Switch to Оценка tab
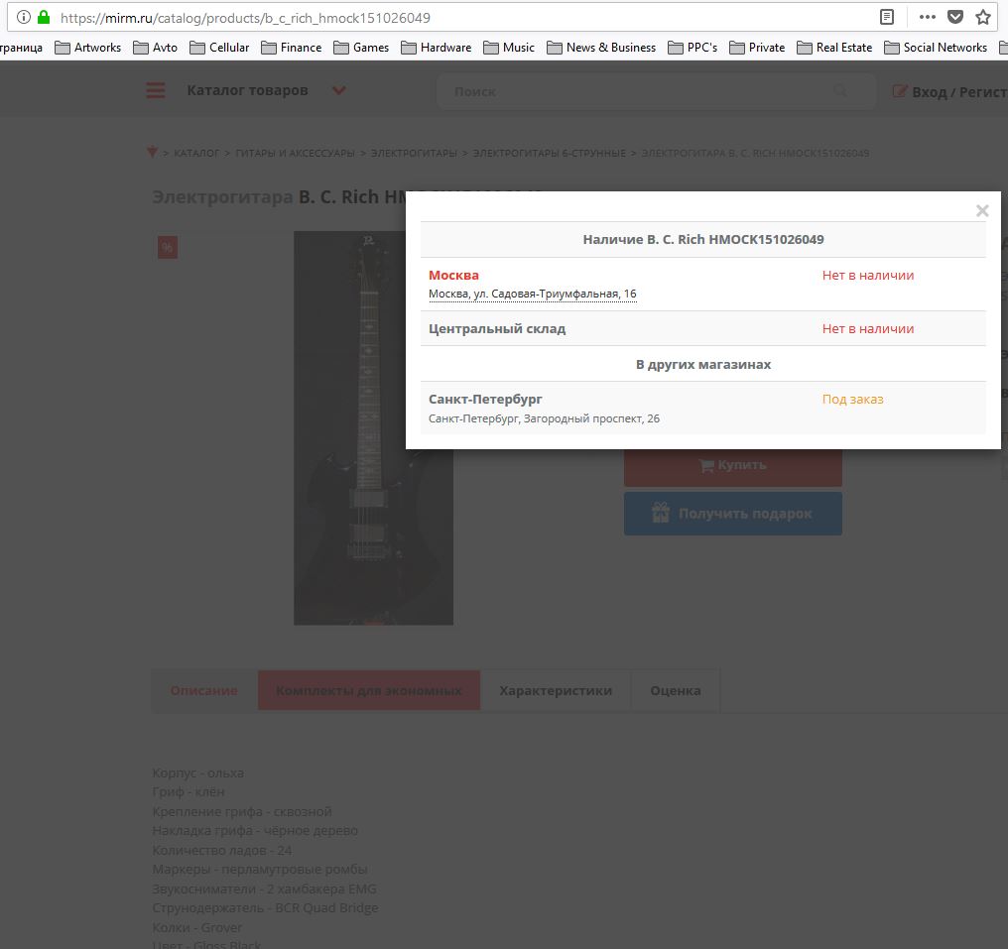Screen dimensions: 1008x949 [676, 691]
